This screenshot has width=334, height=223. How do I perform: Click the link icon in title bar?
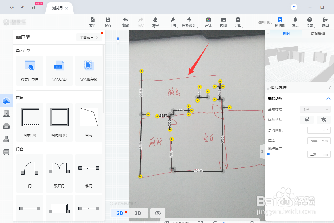pos(23,7)
